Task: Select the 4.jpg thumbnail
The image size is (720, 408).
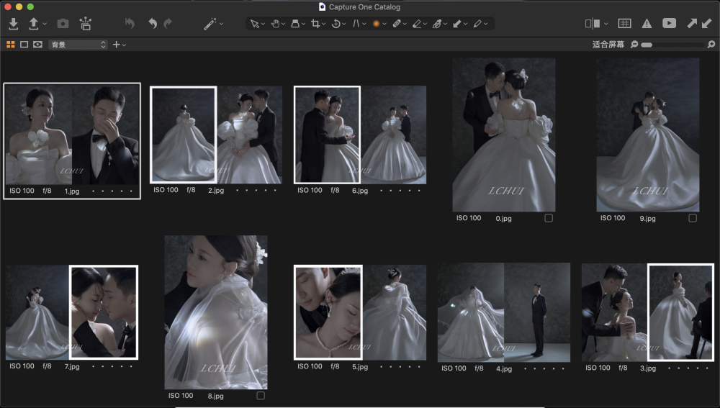Action: click(x=503, y=312)
